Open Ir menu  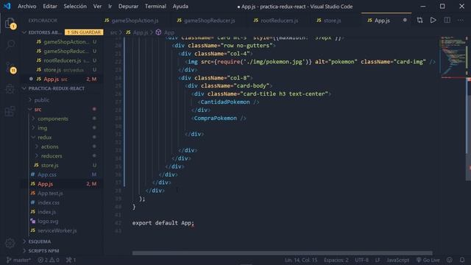110,7
